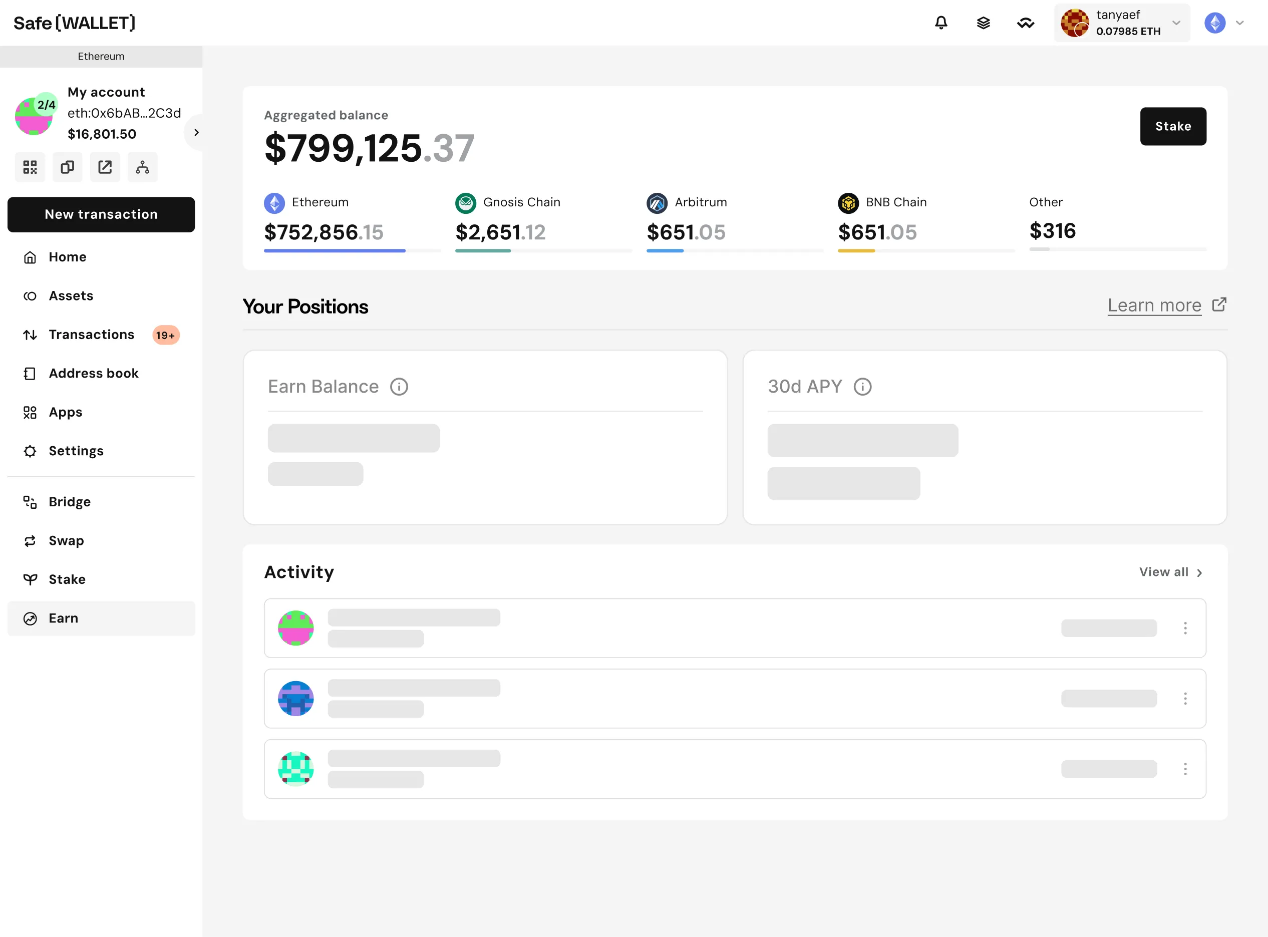Click the batch layers icon in the header
Screen dimensions: 1268x937
point(984,23)
